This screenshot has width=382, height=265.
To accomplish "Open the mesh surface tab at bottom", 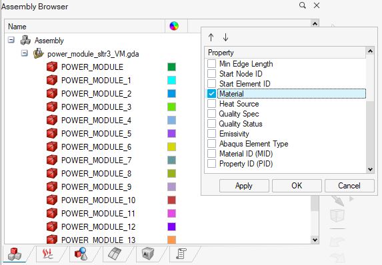I will coord(115,254).
